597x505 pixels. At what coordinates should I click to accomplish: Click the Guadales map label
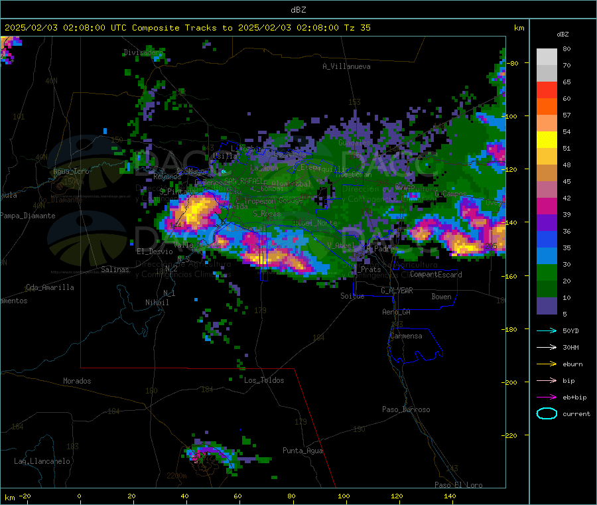[x=354, y=143]
